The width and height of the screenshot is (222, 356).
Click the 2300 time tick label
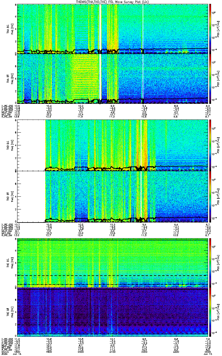(x=176, y=352)
